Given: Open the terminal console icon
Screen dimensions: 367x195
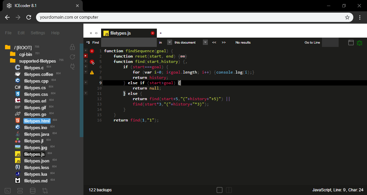Looking at the screenshot, I should tap(7, 190).
